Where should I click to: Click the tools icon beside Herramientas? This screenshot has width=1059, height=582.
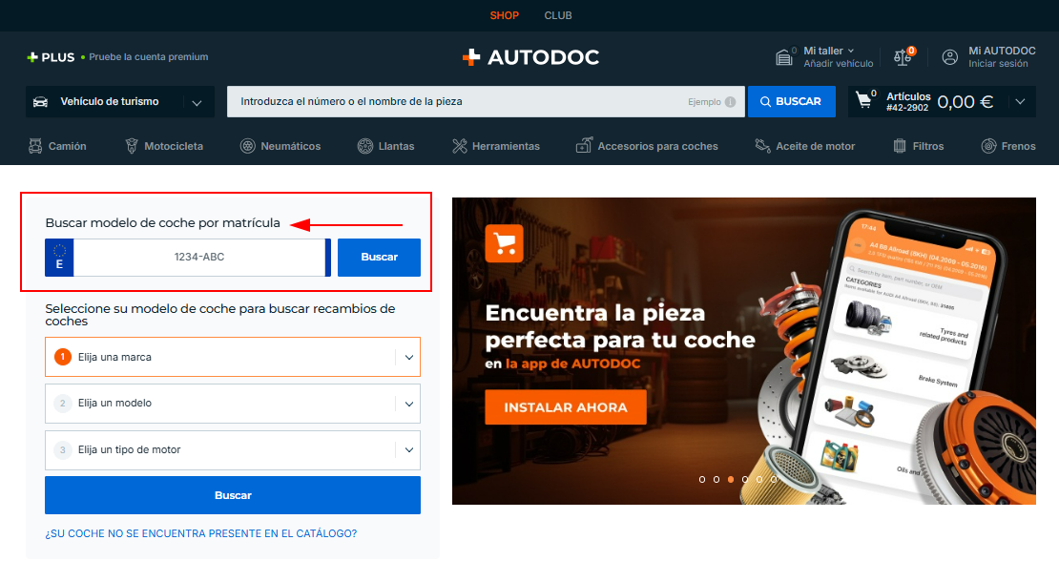click(459, 146)
